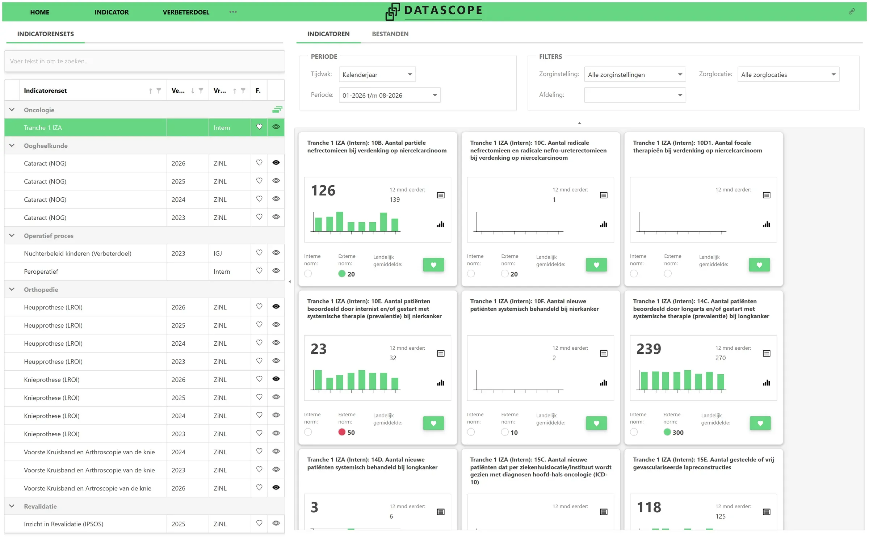Click the Oncologie group stacked-layers icon

277,109
